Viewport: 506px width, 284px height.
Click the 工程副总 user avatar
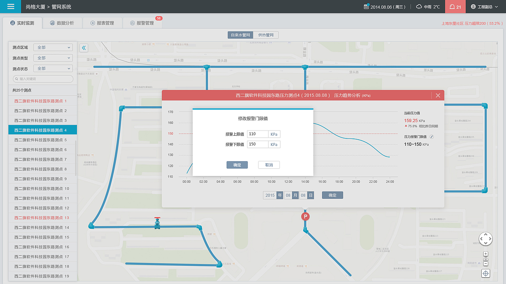(x=473, y=7)
